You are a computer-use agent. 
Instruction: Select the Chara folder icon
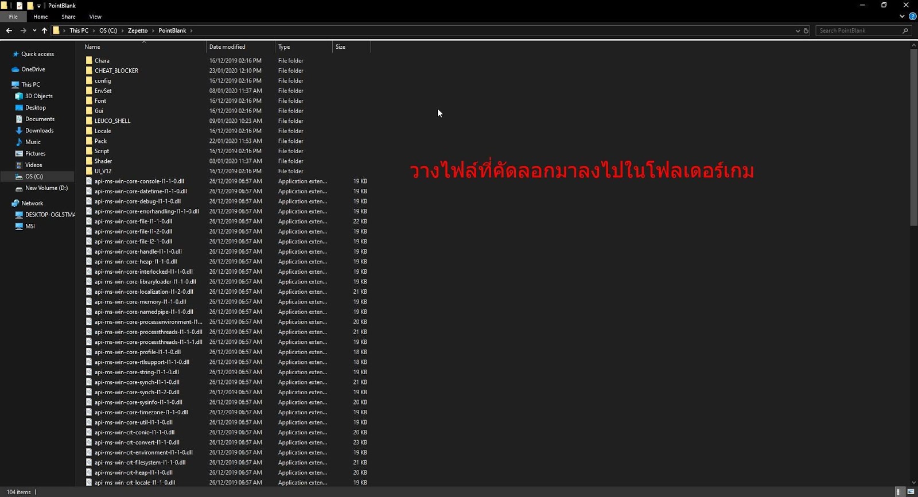coord(89,60)
